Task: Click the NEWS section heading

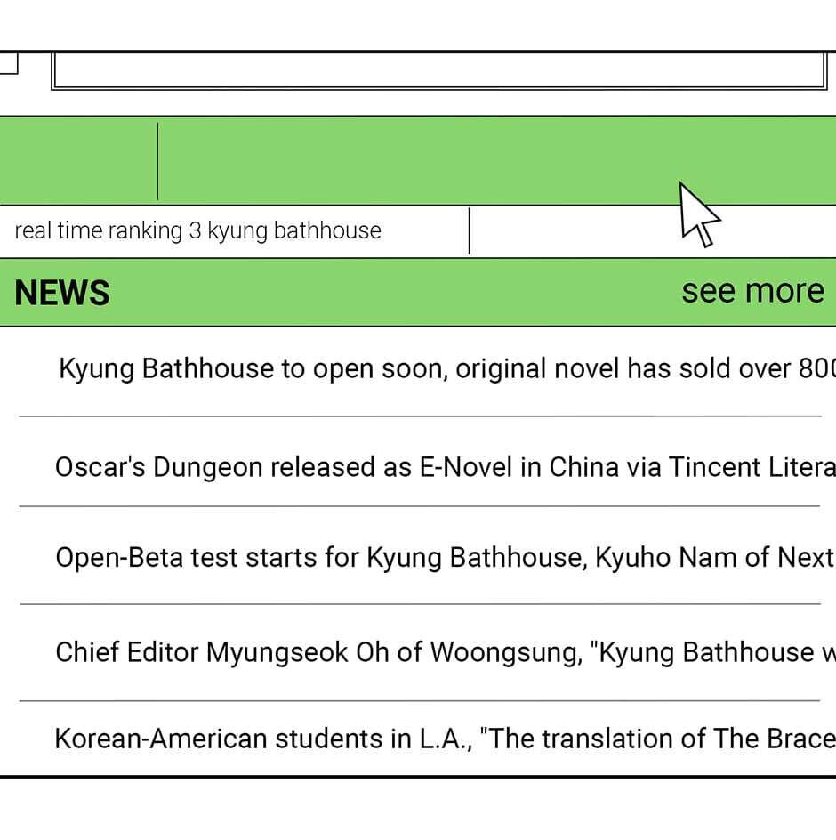Action: coord(62,293)
